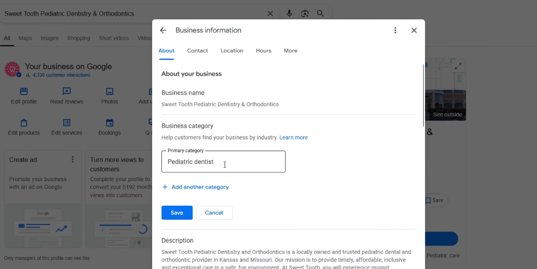Screen dimensions: 537x269
Task: Open the Create ad card's three-dot menu
Action: click(72, 160)
